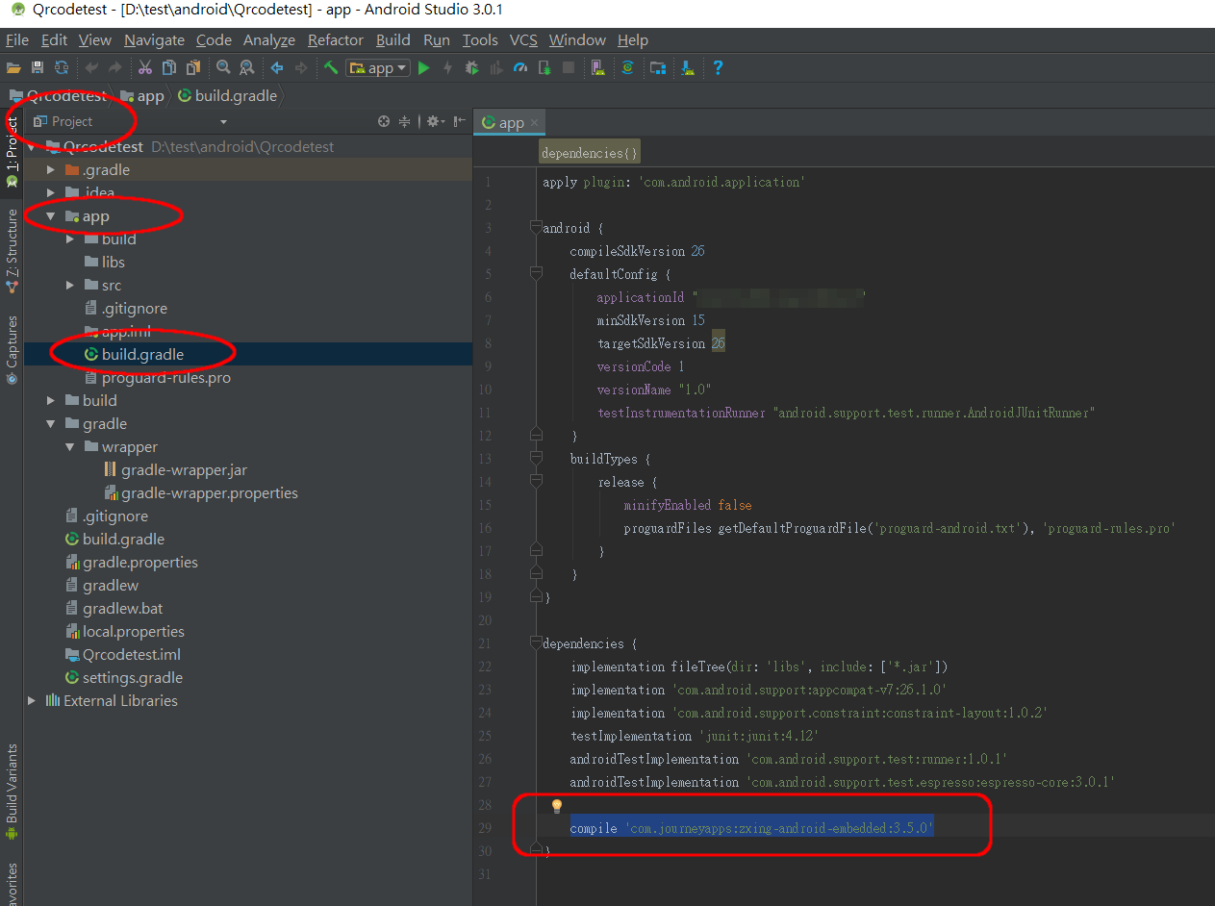This screenshot has width=1215, height=906.
Task: Click the yellow lightbulb intention icon
Action: click(556, 806)
